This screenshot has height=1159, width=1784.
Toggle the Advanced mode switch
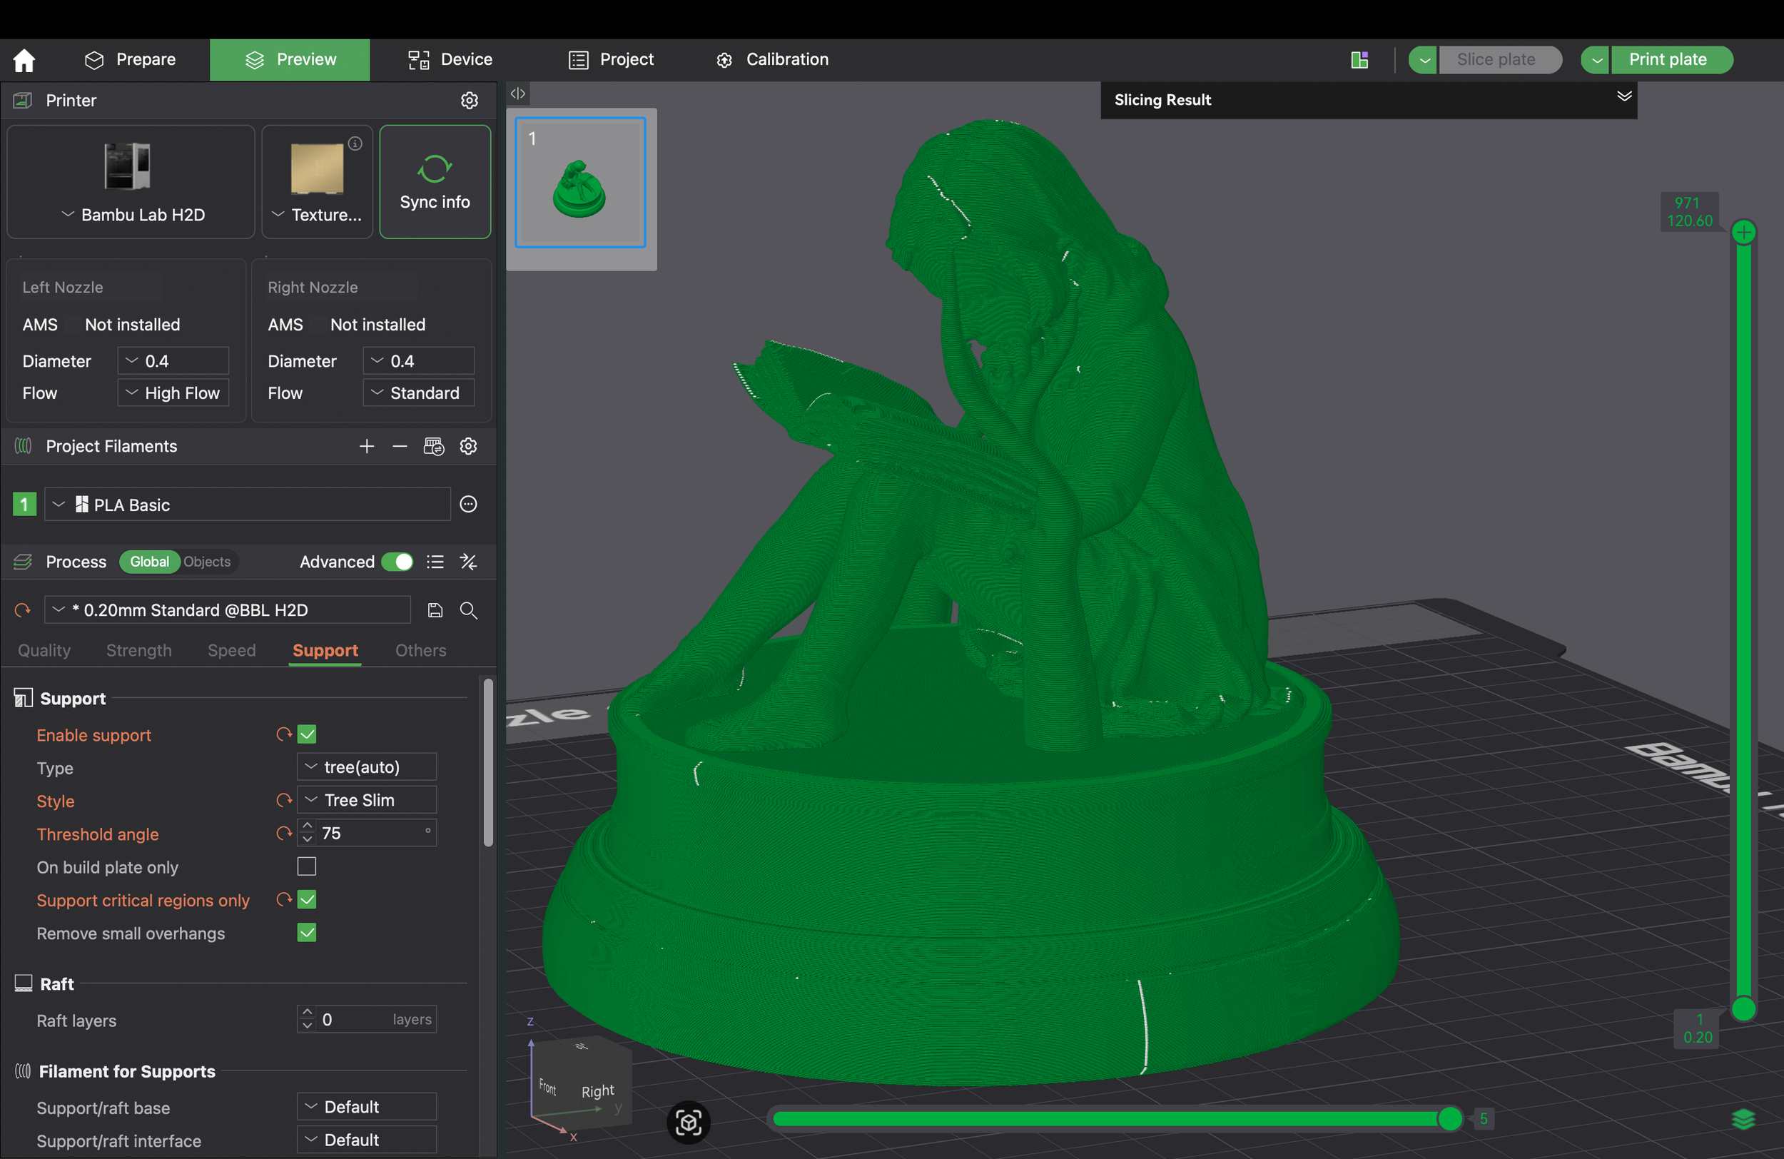(397, 562)
